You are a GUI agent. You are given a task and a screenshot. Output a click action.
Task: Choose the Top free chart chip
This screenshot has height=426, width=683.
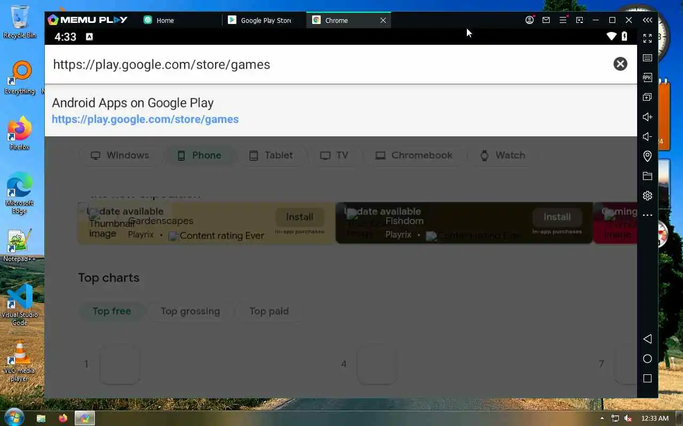click(112, 311)
